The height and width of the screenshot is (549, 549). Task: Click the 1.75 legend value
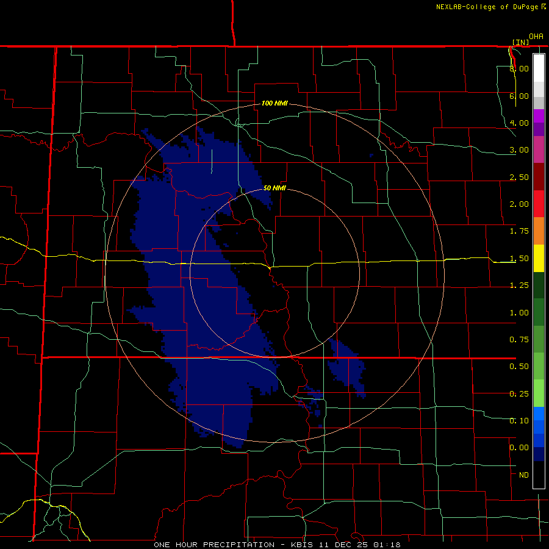click(519, 231)
